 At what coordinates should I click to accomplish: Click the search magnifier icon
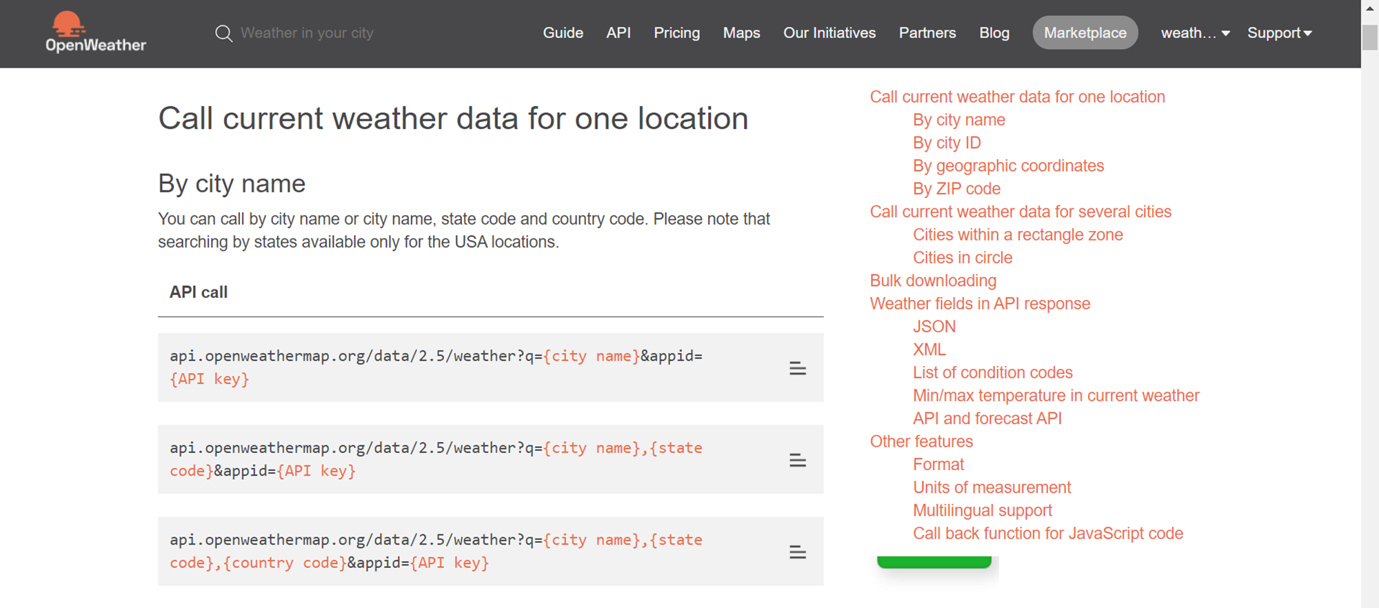tap(223, 33)
